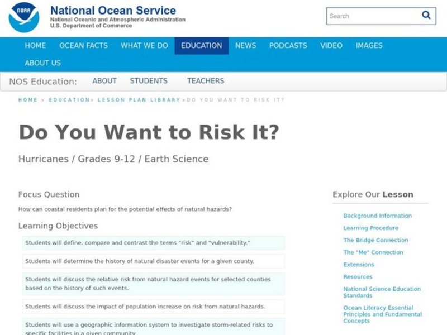
Task: Open the Background Information link
Action: point(377,216)
